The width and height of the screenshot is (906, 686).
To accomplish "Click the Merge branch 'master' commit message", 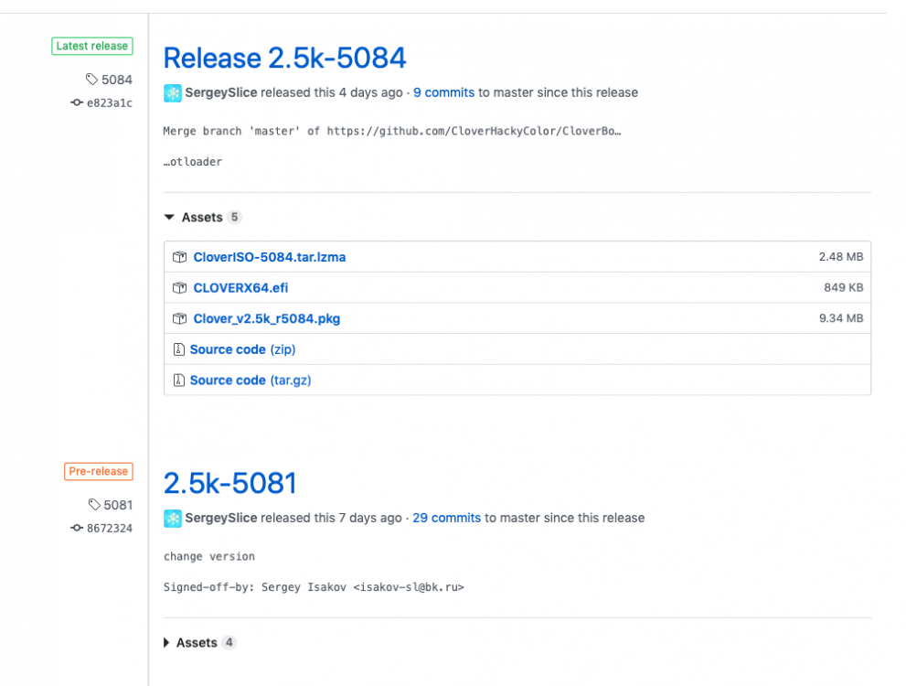I will [x=392, y=131].
